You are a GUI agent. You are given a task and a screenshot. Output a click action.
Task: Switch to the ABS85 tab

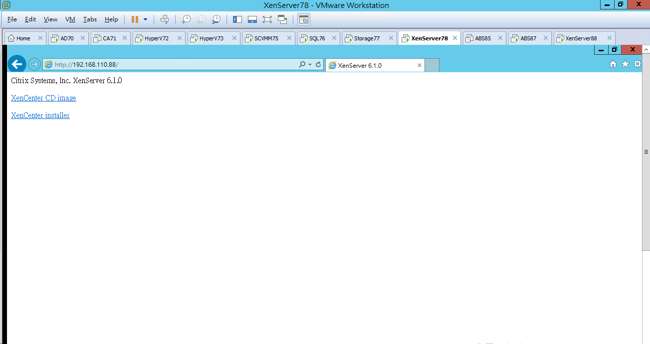click(x=483, y=38)
